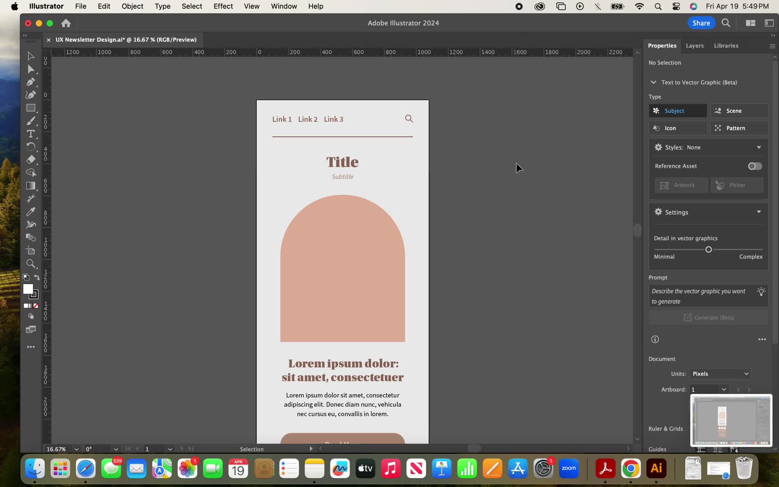This screenshot has height=487, width=779.
Task: Open the Effect menu
Action: click(x=223, y=6)
